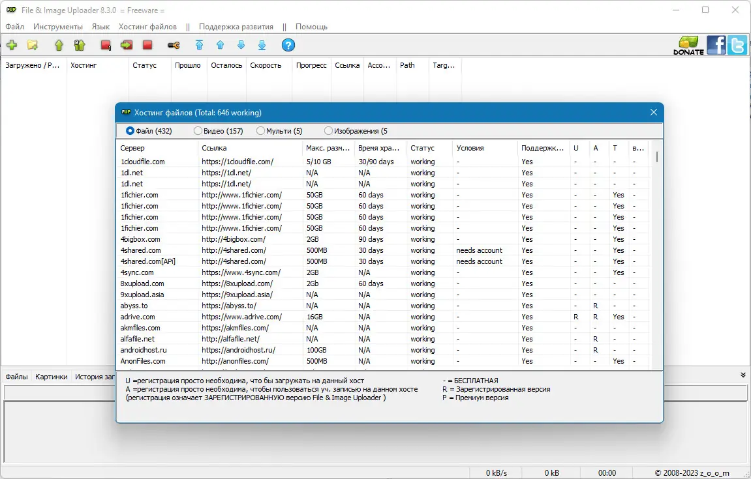Open help with blue question mark icon
The height and width of the screenshot is (479, 751).
pyautogui.click(x=288, y=45)
